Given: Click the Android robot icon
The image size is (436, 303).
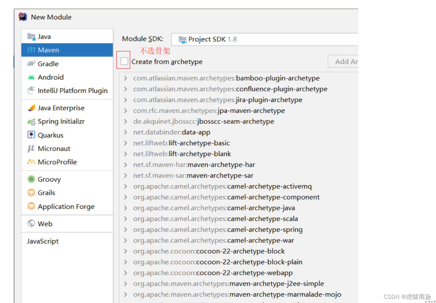Looking at the screenshot, I should tap(32, 77).
